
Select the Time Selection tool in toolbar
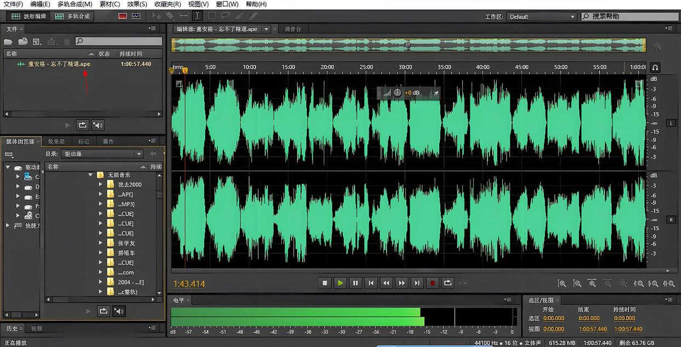[197, 16]
